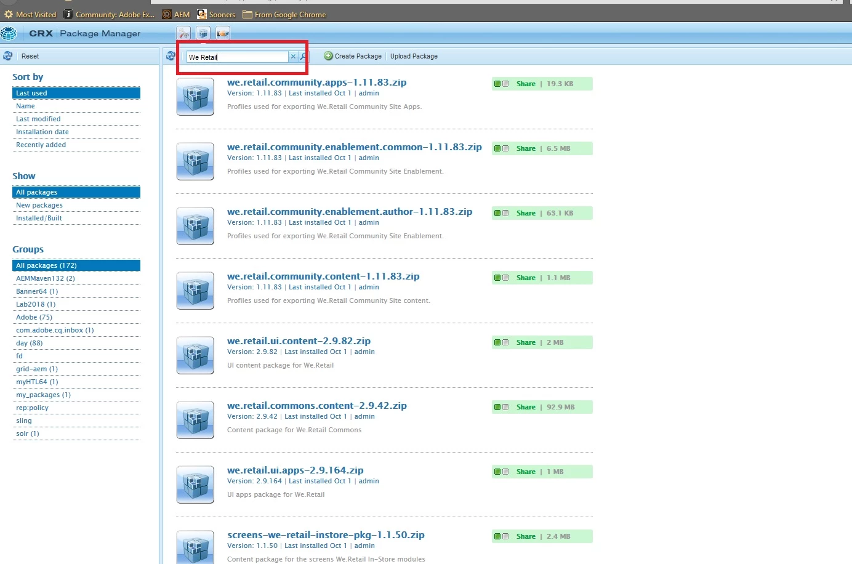Select the fd group

click(76, 356)
